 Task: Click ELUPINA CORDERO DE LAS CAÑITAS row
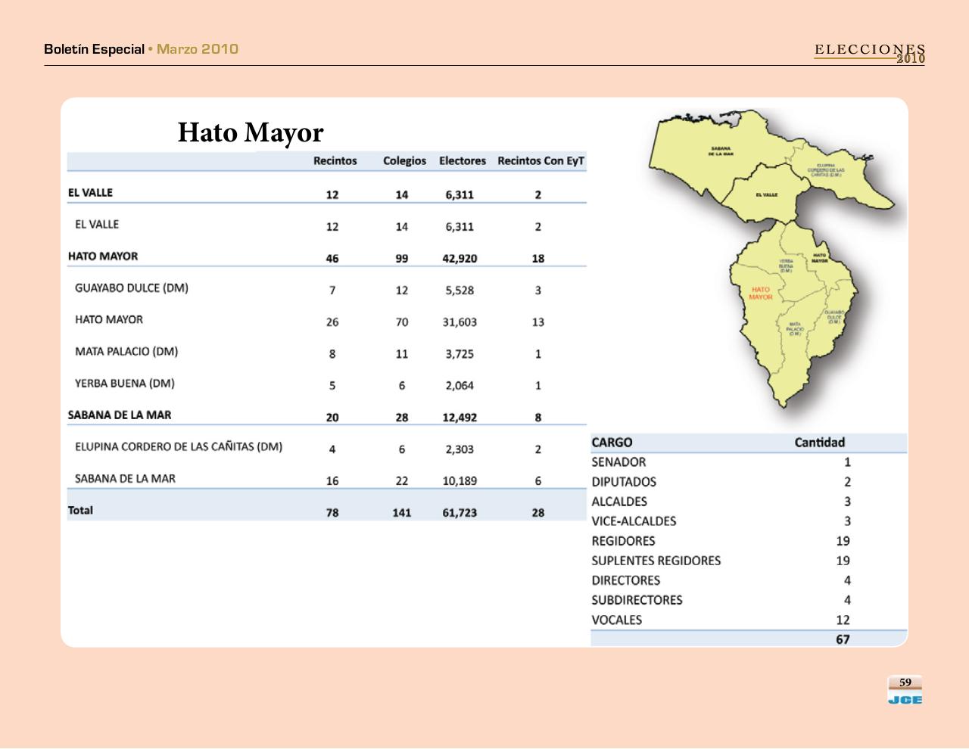pos(178,447)
